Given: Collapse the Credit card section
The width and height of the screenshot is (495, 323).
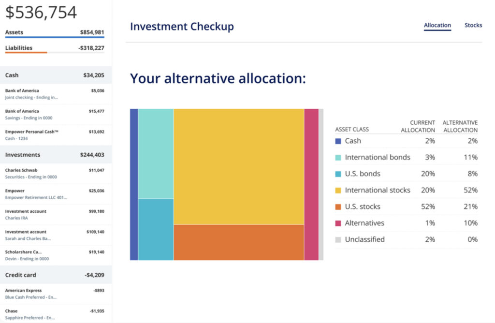Looking at the screenshot, I should (56, 275).
